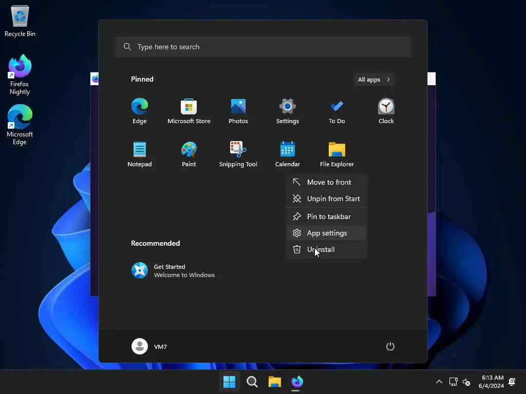Show hidden system tray icons
Image resolution: width=526 pixels, height=394 pixels.
[x=439, y=382]
